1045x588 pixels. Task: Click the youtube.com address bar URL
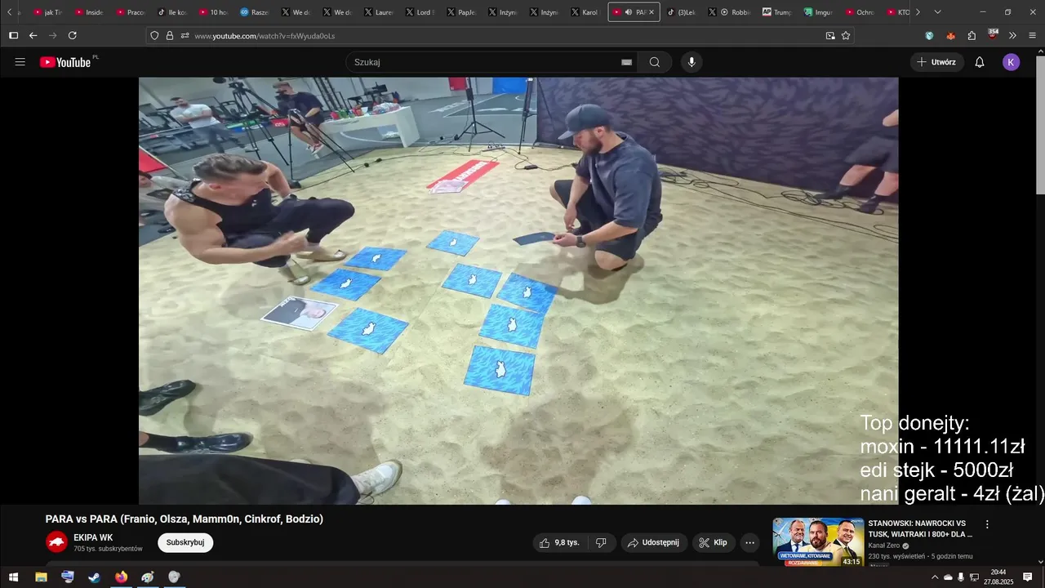pyautogui.click(x=265, y=36)
